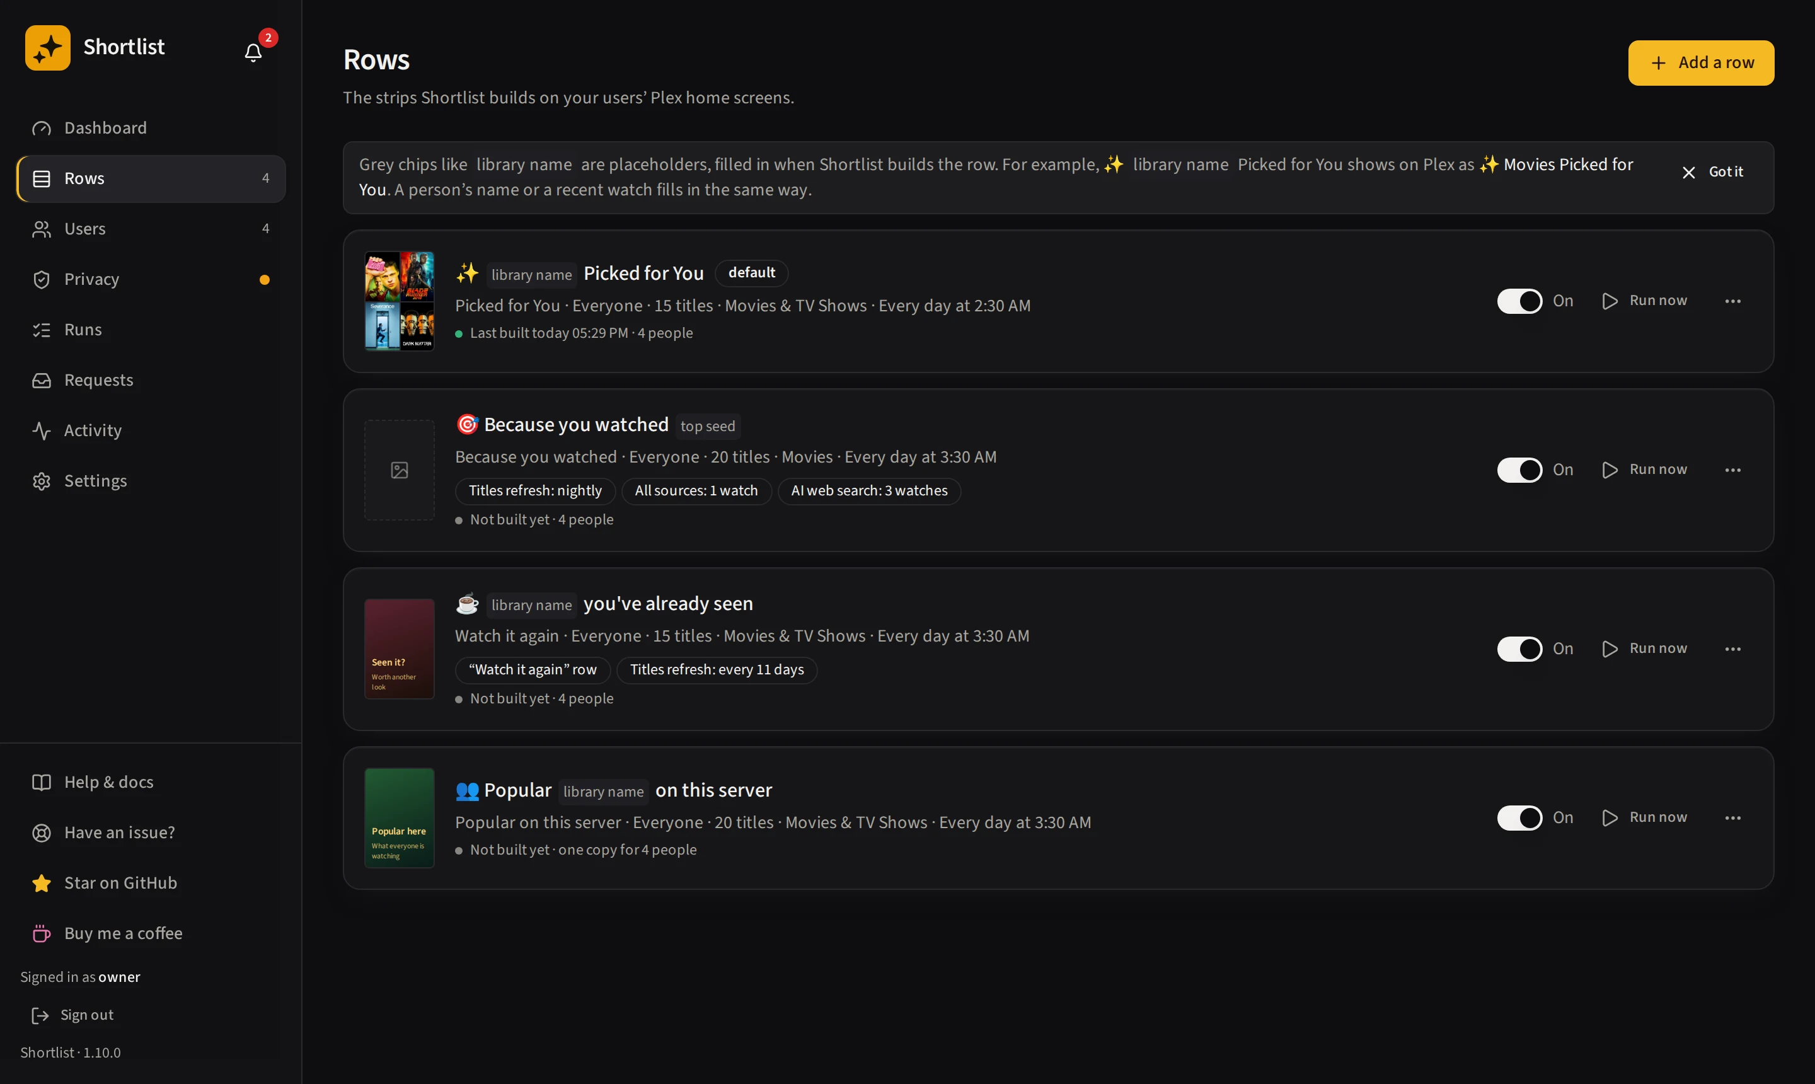Click the Have an issue lifebuoy icon
This screenshot has height=1084, width=1815.
[42, 833]
